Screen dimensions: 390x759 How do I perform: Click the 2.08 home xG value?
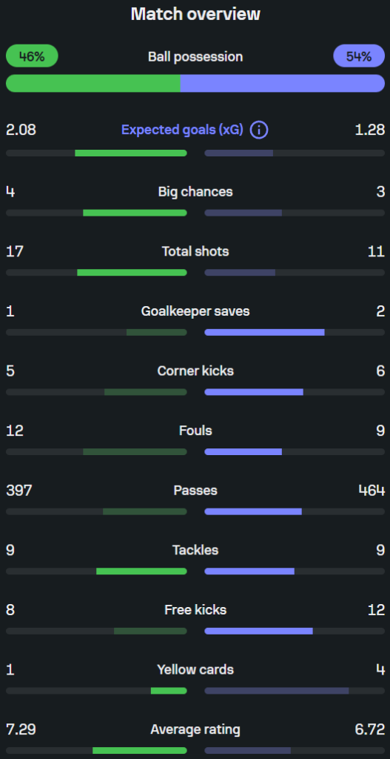[x=21, y=130]
